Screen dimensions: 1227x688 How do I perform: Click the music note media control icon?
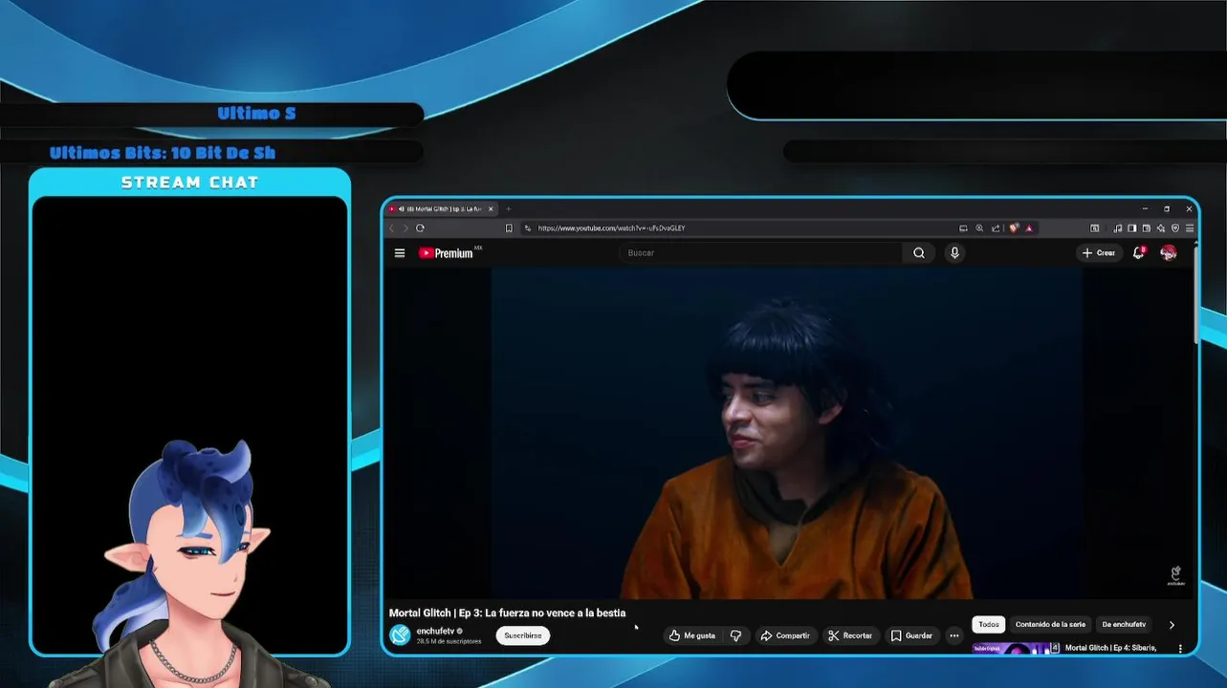pos(1118,228)
